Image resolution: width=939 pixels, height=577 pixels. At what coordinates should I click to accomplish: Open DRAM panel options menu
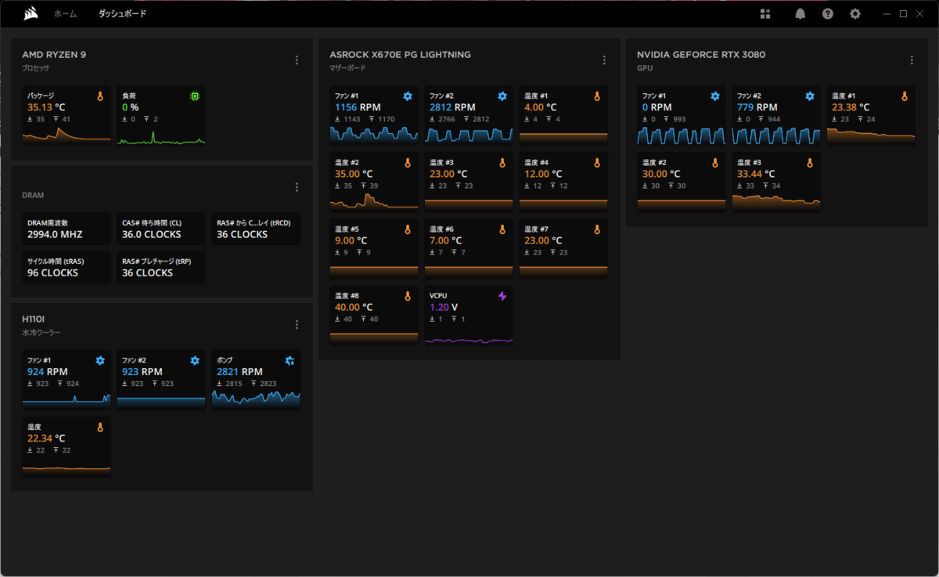297,187
